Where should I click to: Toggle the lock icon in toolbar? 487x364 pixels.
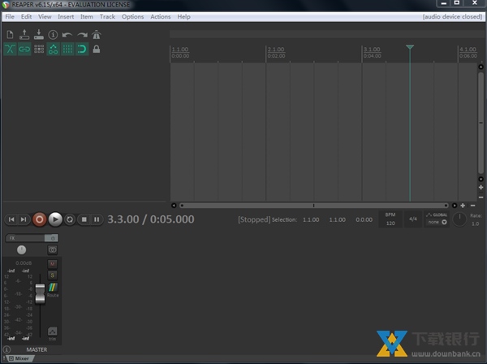tap(97, 50)
